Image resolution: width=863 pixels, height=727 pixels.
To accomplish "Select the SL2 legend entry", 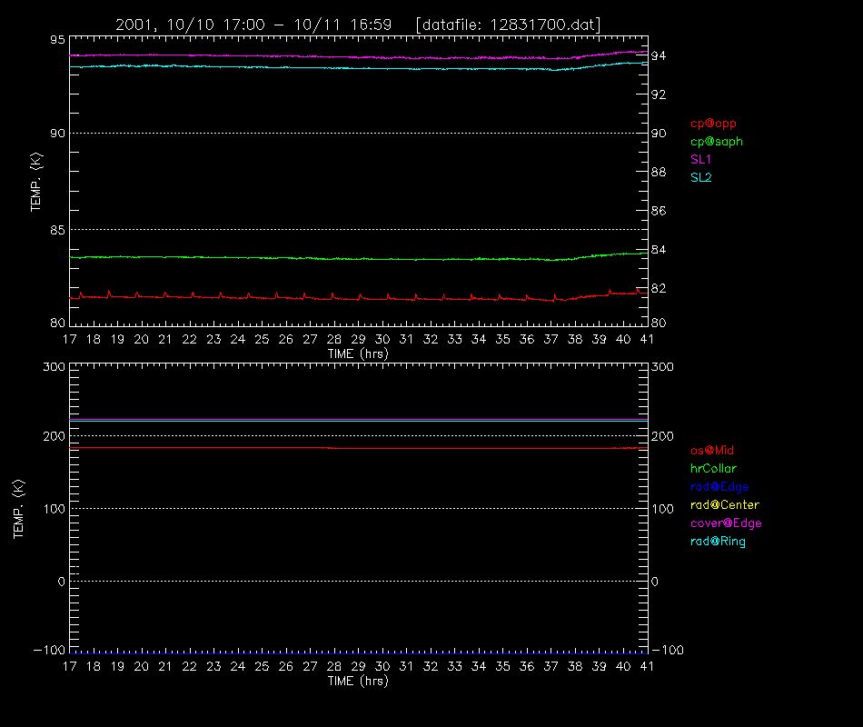I will (x=700, y=177).
